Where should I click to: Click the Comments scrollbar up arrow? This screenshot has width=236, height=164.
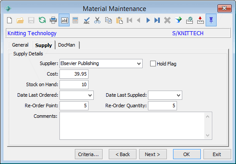[207, 117]
